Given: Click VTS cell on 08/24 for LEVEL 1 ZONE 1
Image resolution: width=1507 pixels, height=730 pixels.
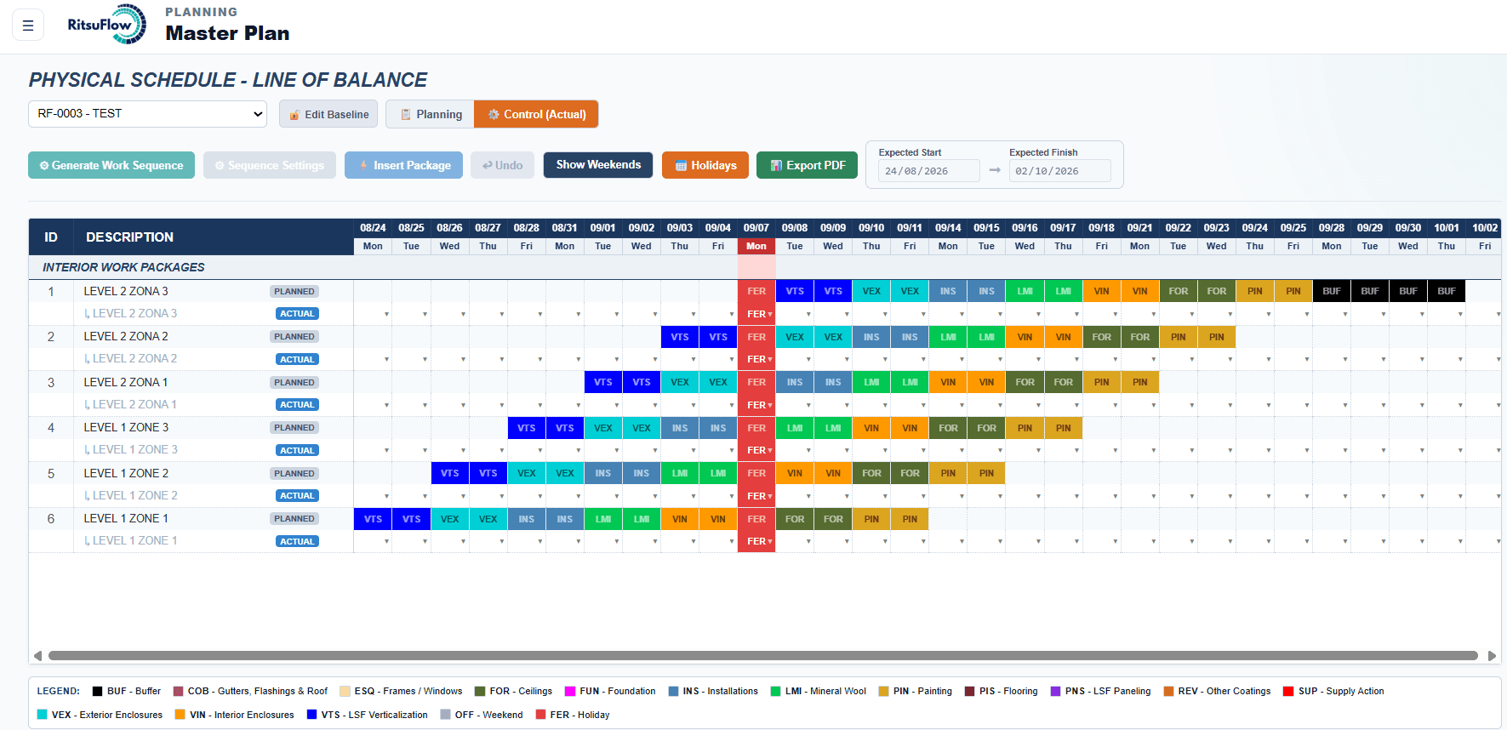Looking at the screenshot, I should pos(373,519).
